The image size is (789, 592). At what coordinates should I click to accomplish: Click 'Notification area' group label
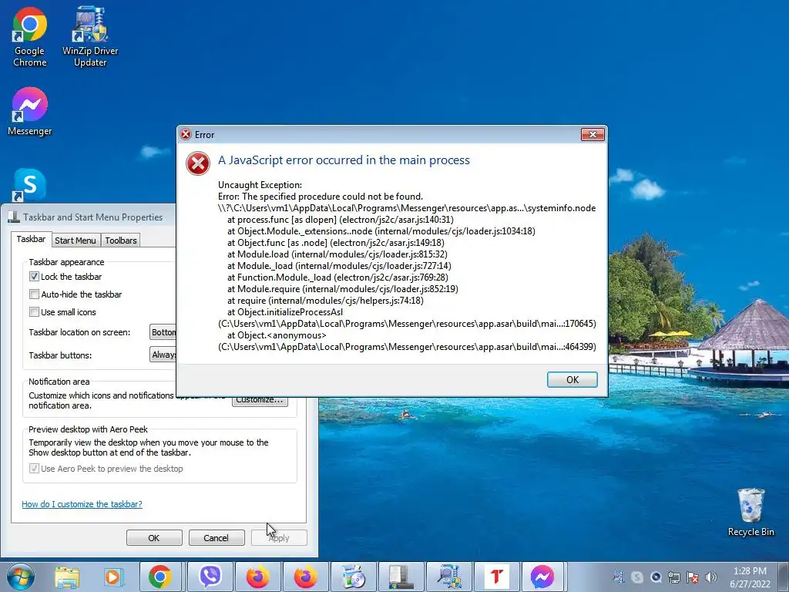(59, 382)
